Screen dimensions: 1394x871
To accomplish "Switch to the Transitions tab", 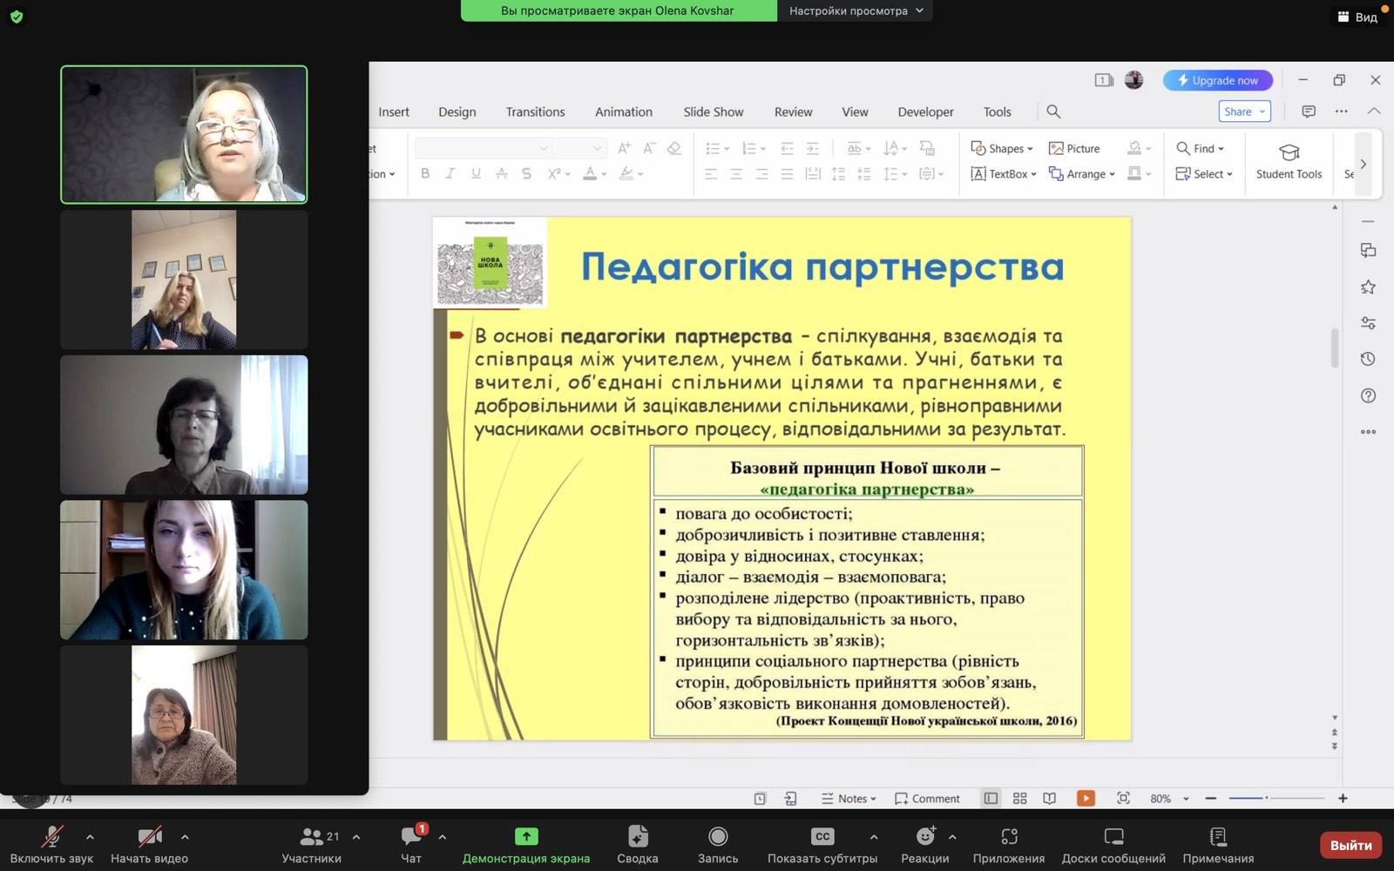I will click(535, 111).
